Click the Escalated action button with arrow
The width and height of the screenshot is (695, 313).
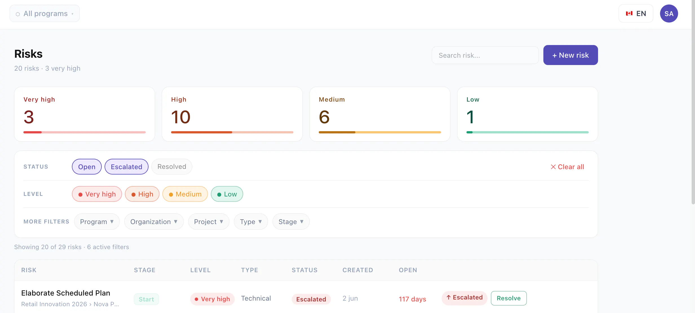click(x=464, y=298)
